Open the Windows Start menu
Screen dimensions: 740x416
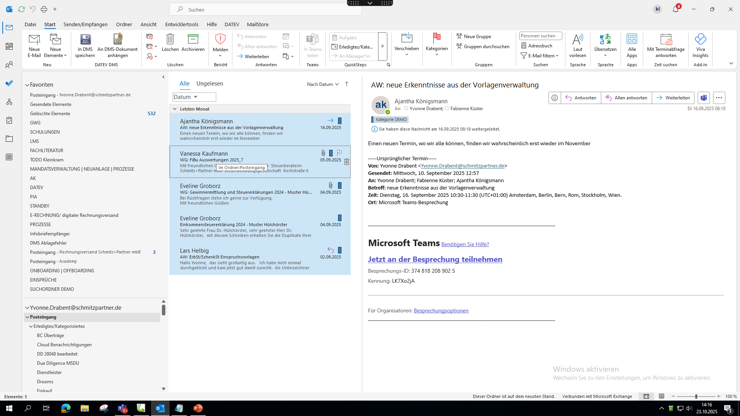point(9,408)
